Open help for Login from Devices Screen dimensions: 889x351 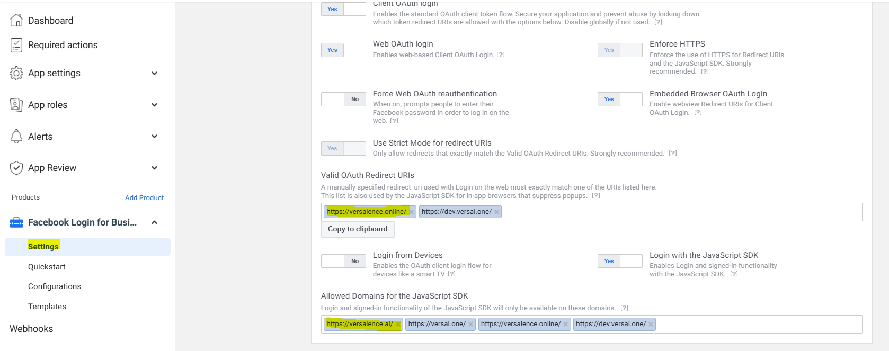point(451,274)
